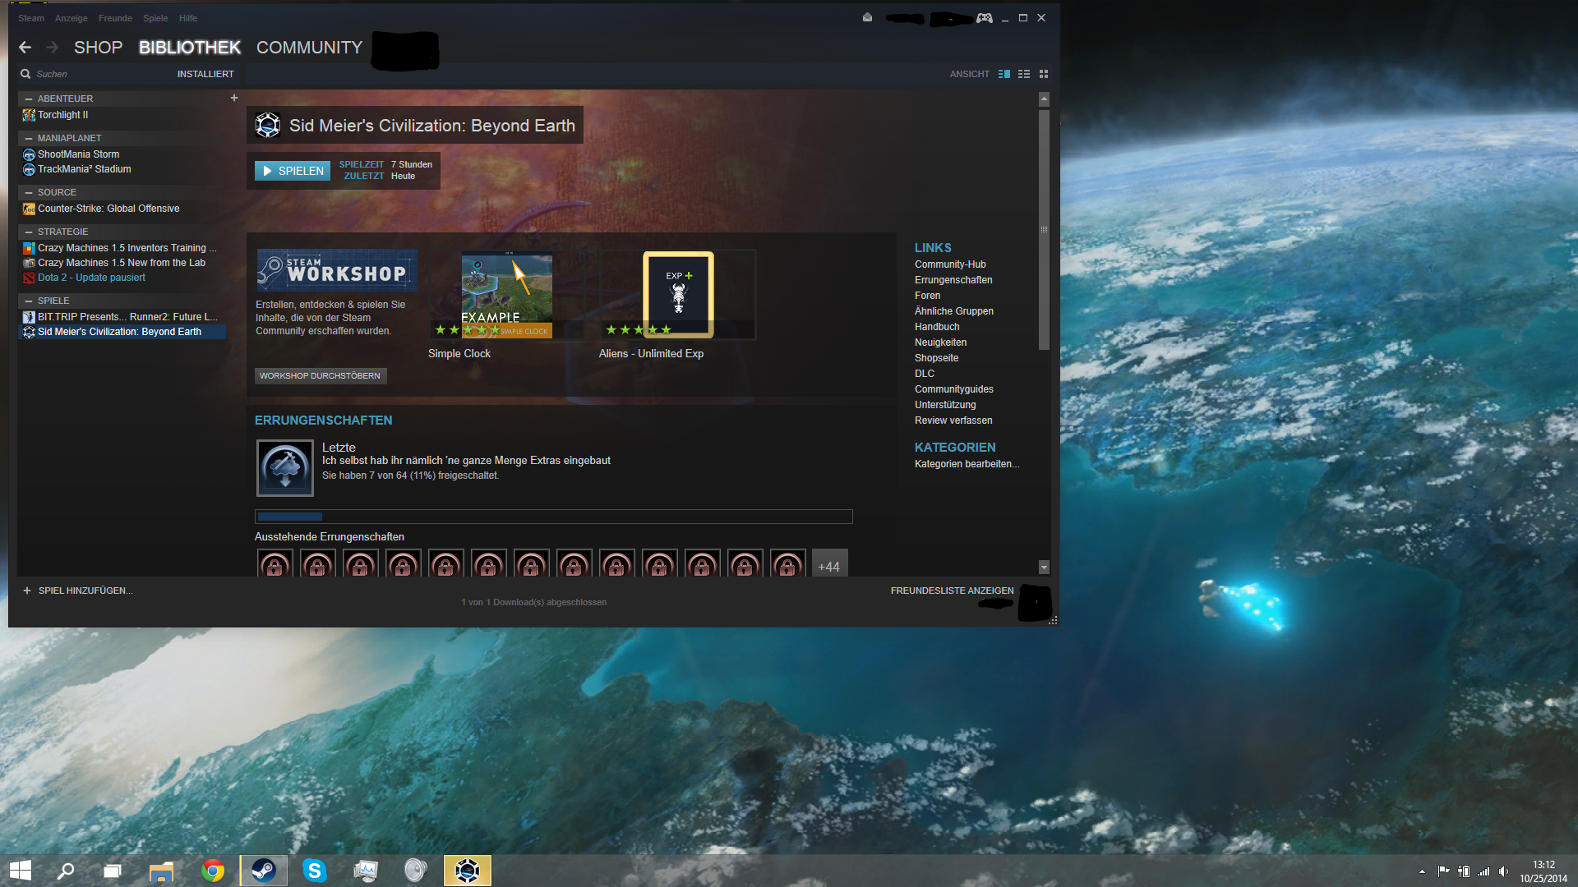The height and width of the screenshot is (887, 1578).
Task: Collapse the MANIAPLANET category
Action: coord(29,138)
